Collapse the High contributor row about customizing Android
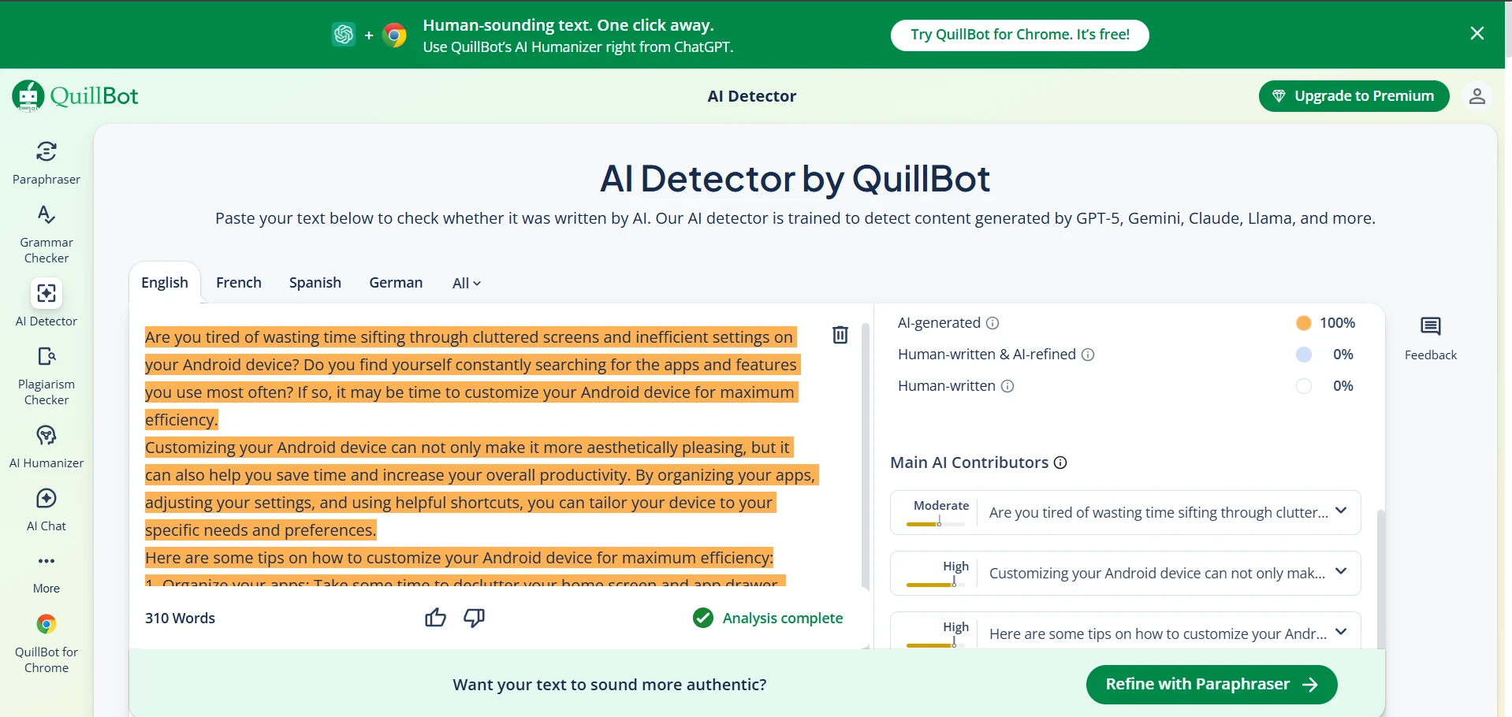The image size is (1512, 717). (1342, 572)
